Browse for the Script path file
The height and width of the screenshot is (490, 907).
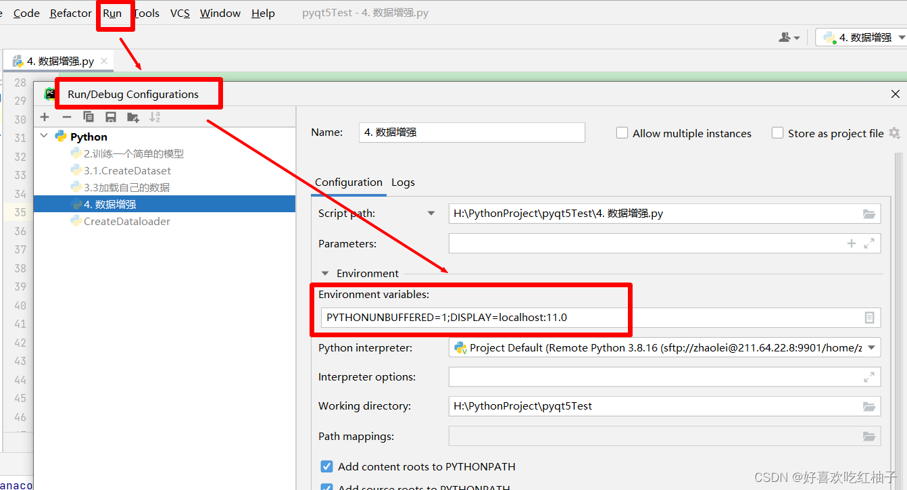tap(868, 214)
